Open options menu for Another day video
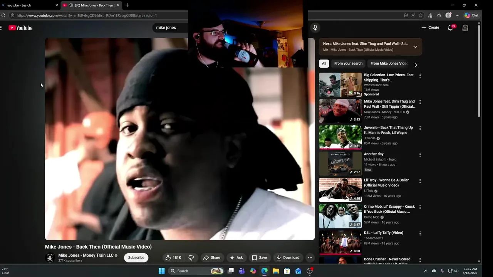The image size is (493, 277). point(420,155)
